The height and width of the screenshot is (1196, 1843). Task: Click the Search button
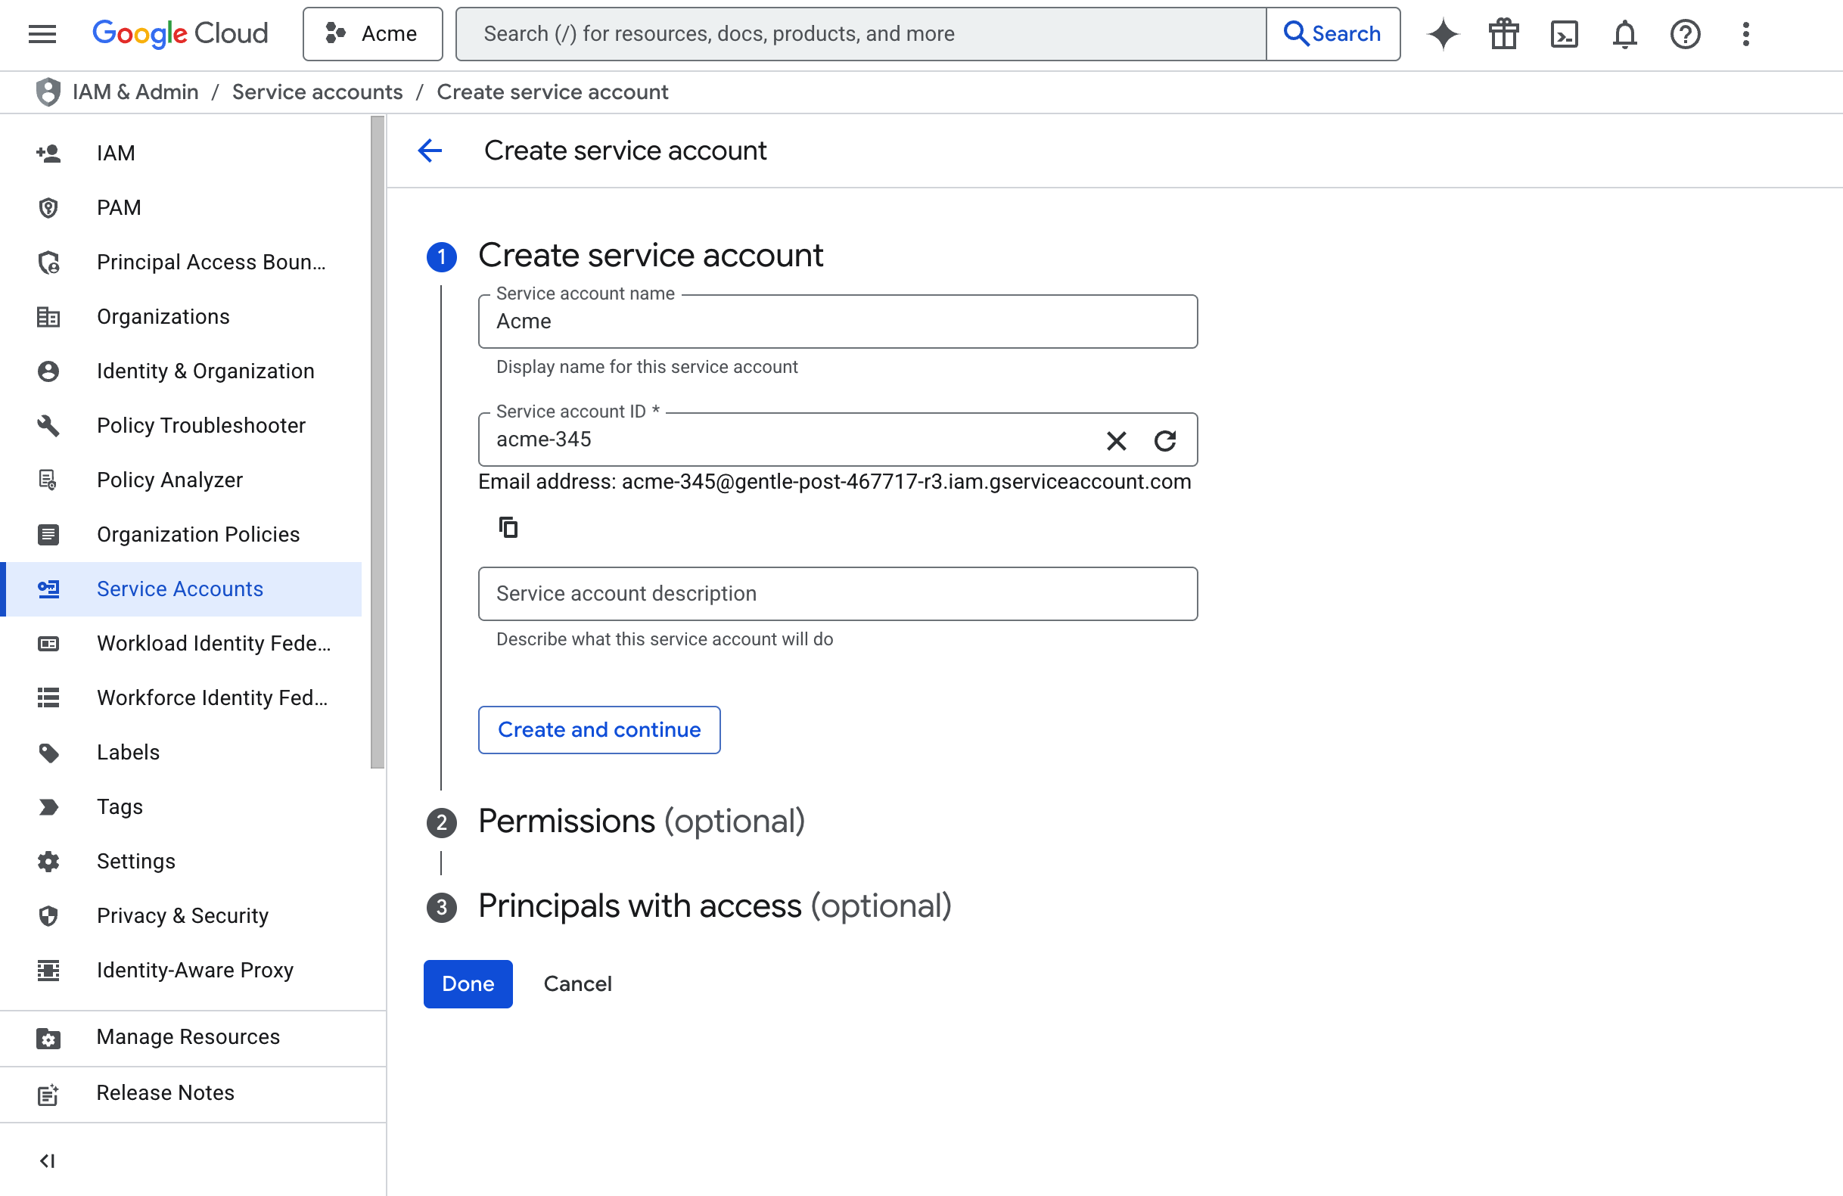point(1332,34)
